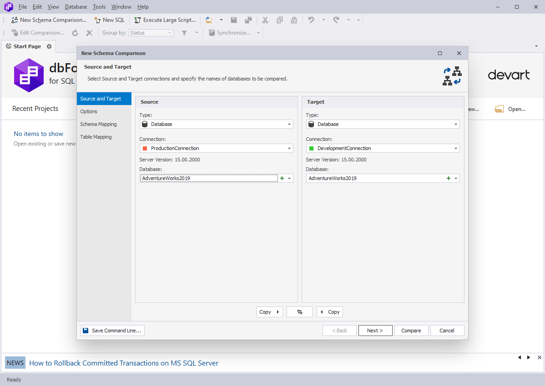The image size is (545, 386).
Task: Go to Table Mapping wizard page
Action: pos(104,137)
